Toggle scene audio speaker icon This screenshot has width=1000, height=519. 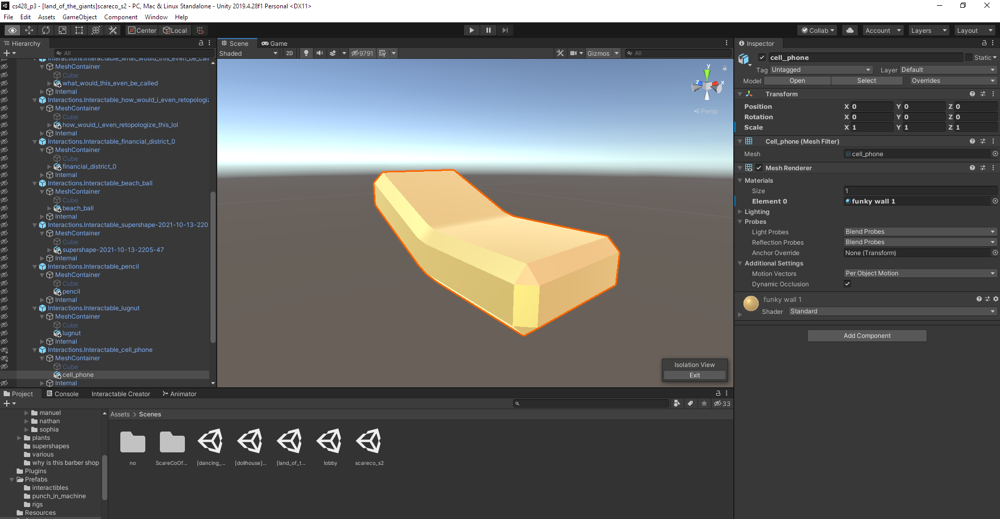tap(319, 53)
